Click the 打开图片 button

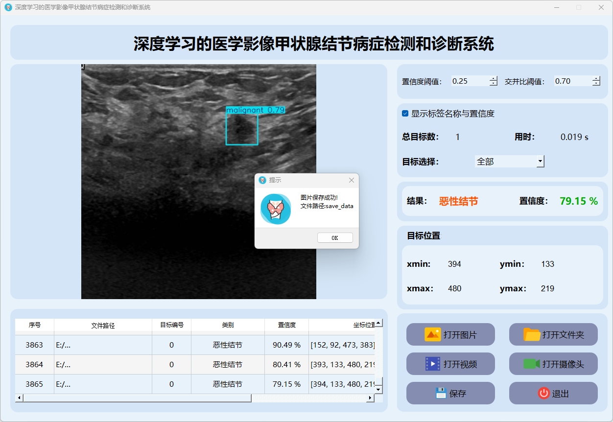pos(450,334)
